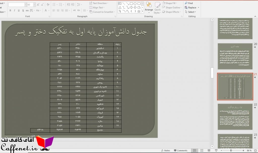258x153 pixels.
Task: Open the Shape Fill options
Action: 170,3
